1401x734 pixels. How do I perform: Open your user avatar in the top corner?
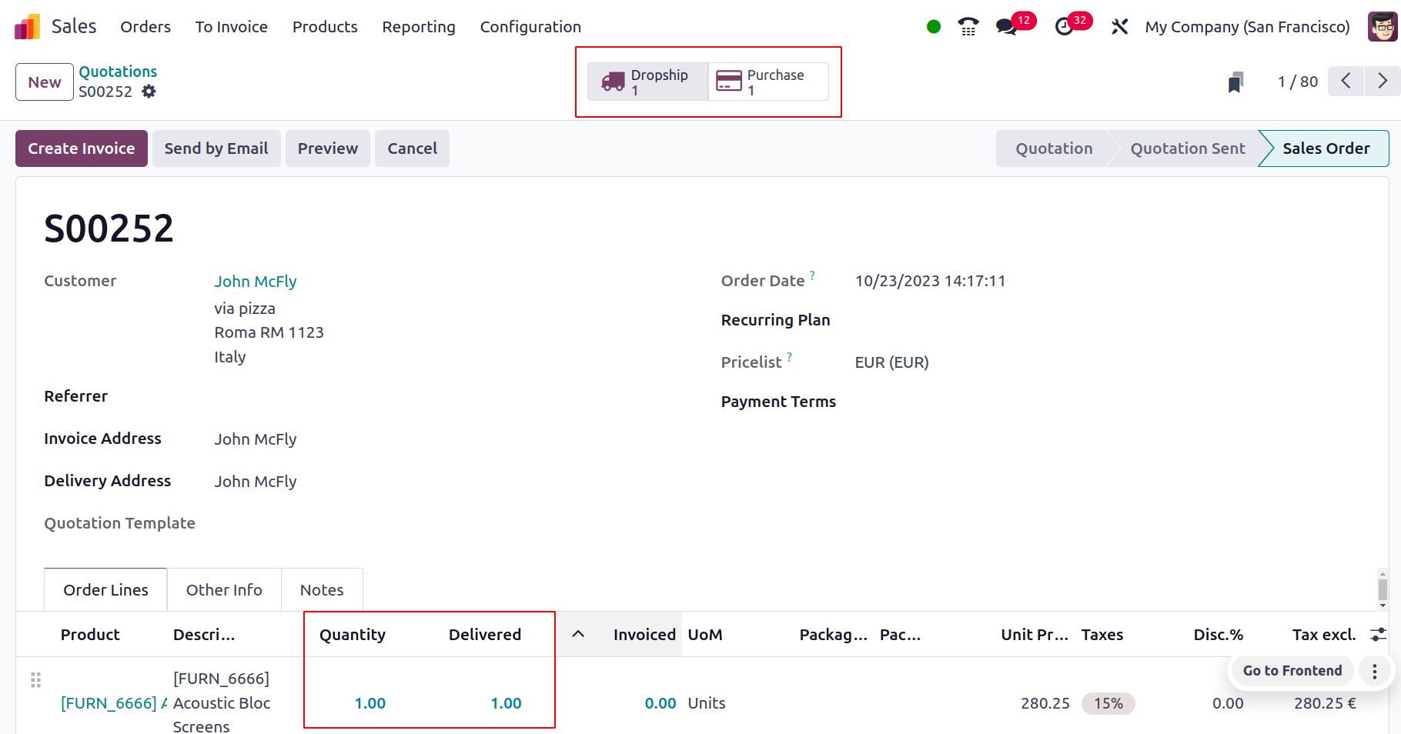1381,25
